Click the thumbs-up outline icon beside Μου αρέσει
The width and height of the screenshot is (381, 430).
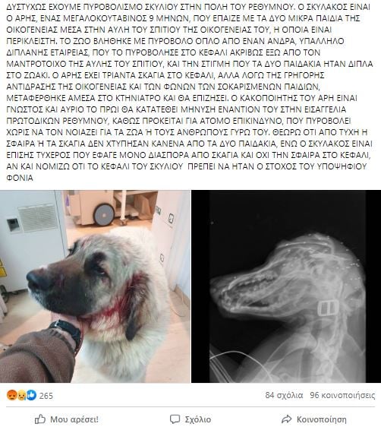[x=40, y=419]
